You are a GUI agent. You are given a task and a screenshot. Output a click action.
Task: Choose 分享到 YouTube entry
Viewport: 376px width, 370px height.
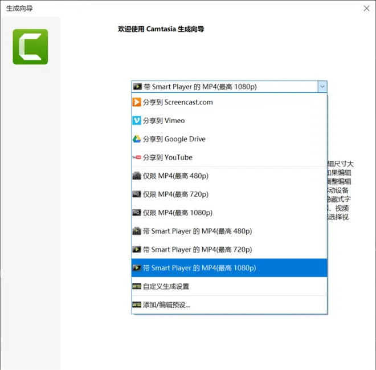[x=229, y=157]
